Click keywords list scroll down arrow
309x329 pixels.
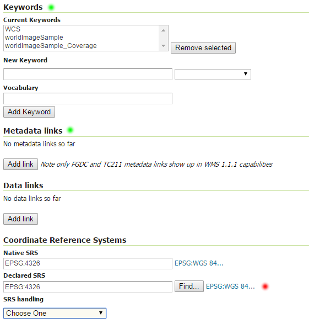(x=163, y=46)
